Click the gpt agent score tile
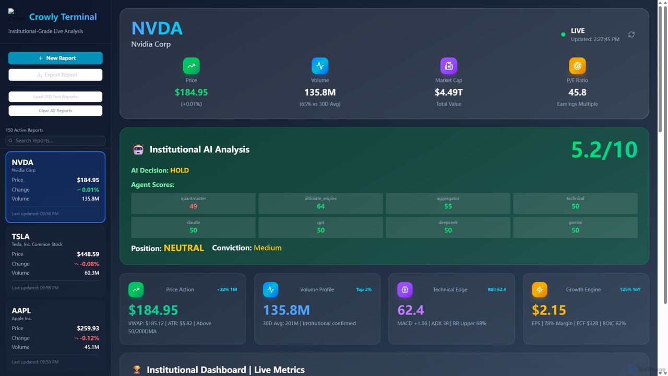Viewport: 668px width, 376px height. pyautogui.click(x=320, y=227)
